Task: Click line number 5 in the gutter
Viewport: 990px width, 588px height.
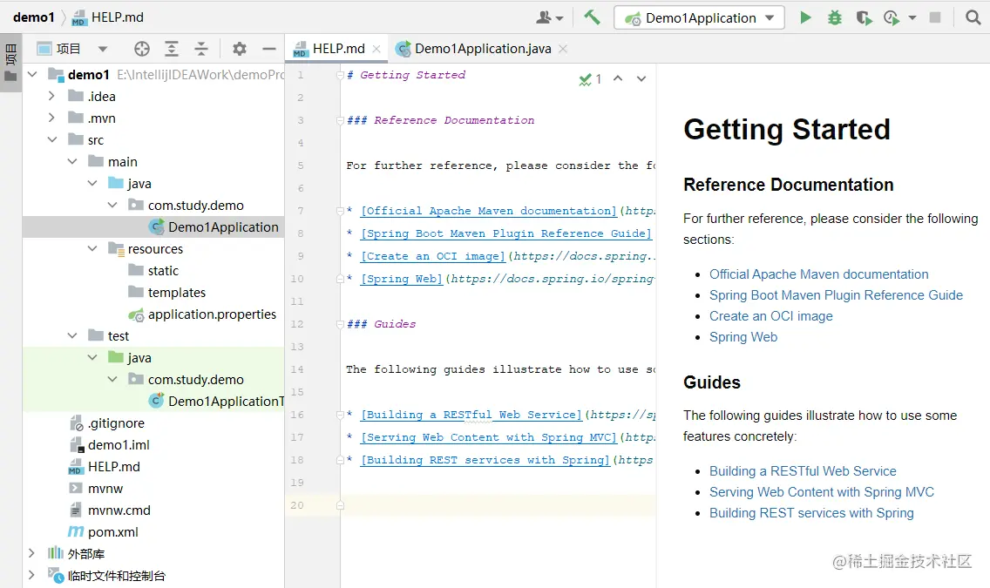Action: click(x=301, y=166)
